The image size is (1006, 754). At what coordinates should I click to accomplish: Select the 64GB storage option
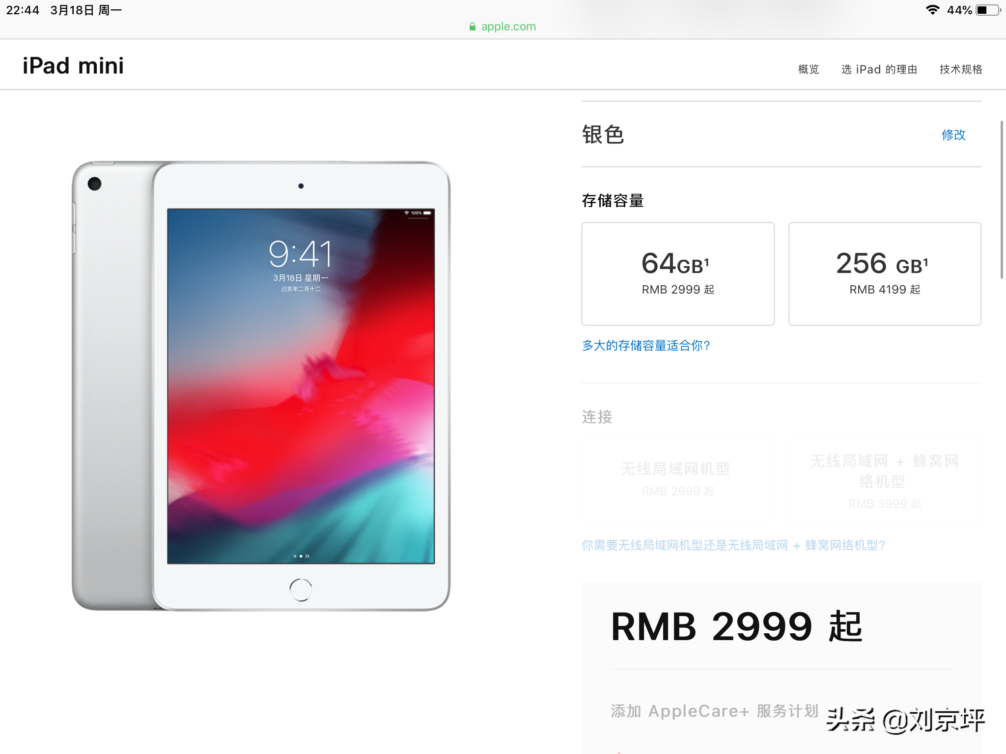pyautogui.click(x=678, y=274)
